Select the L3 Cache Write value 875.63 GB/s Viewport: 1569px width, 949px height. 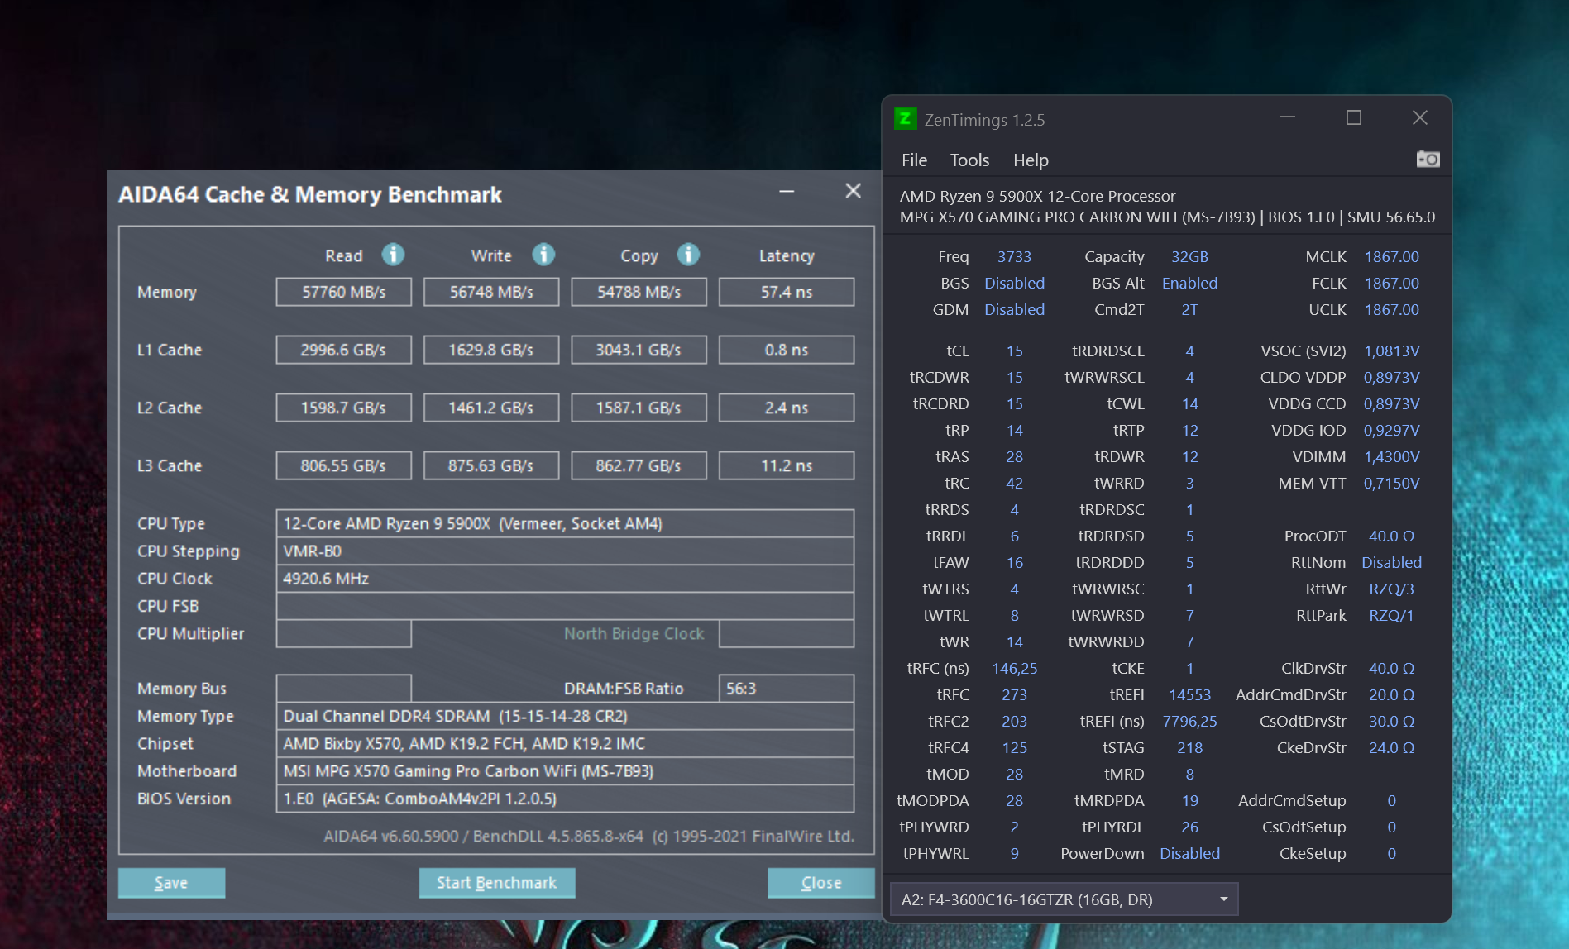(491, 465)
